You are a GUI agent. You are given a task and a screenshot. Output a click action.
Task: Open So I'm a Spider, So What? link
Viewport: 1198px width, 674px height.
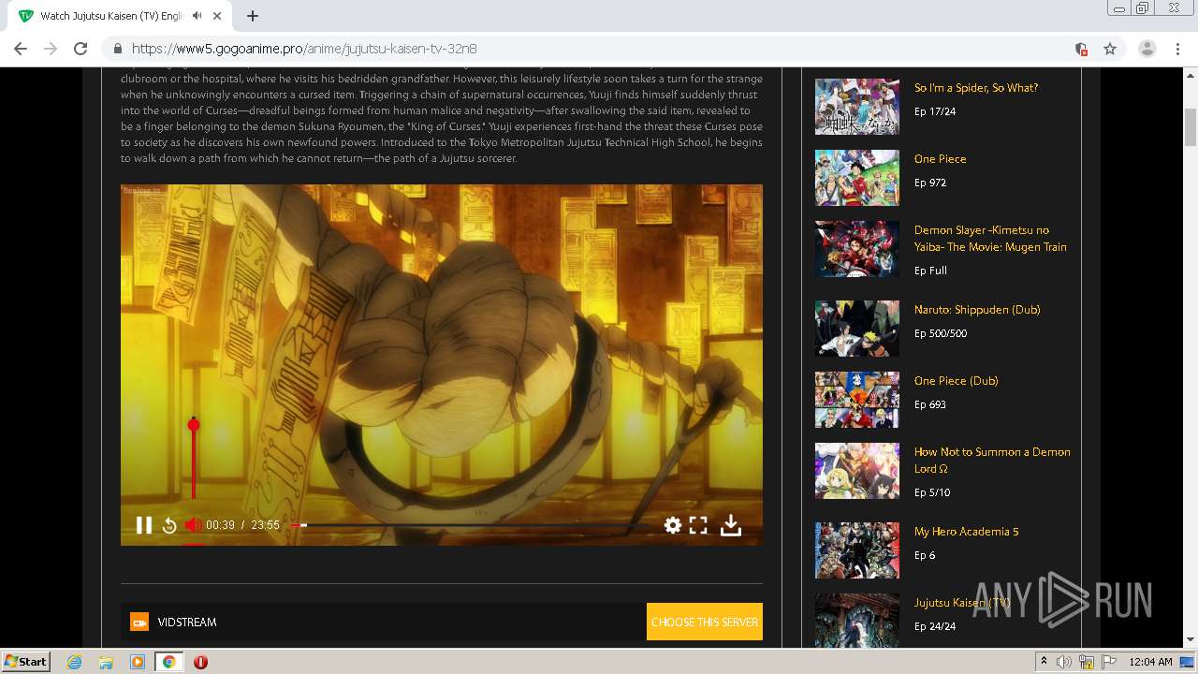[975, 88]
